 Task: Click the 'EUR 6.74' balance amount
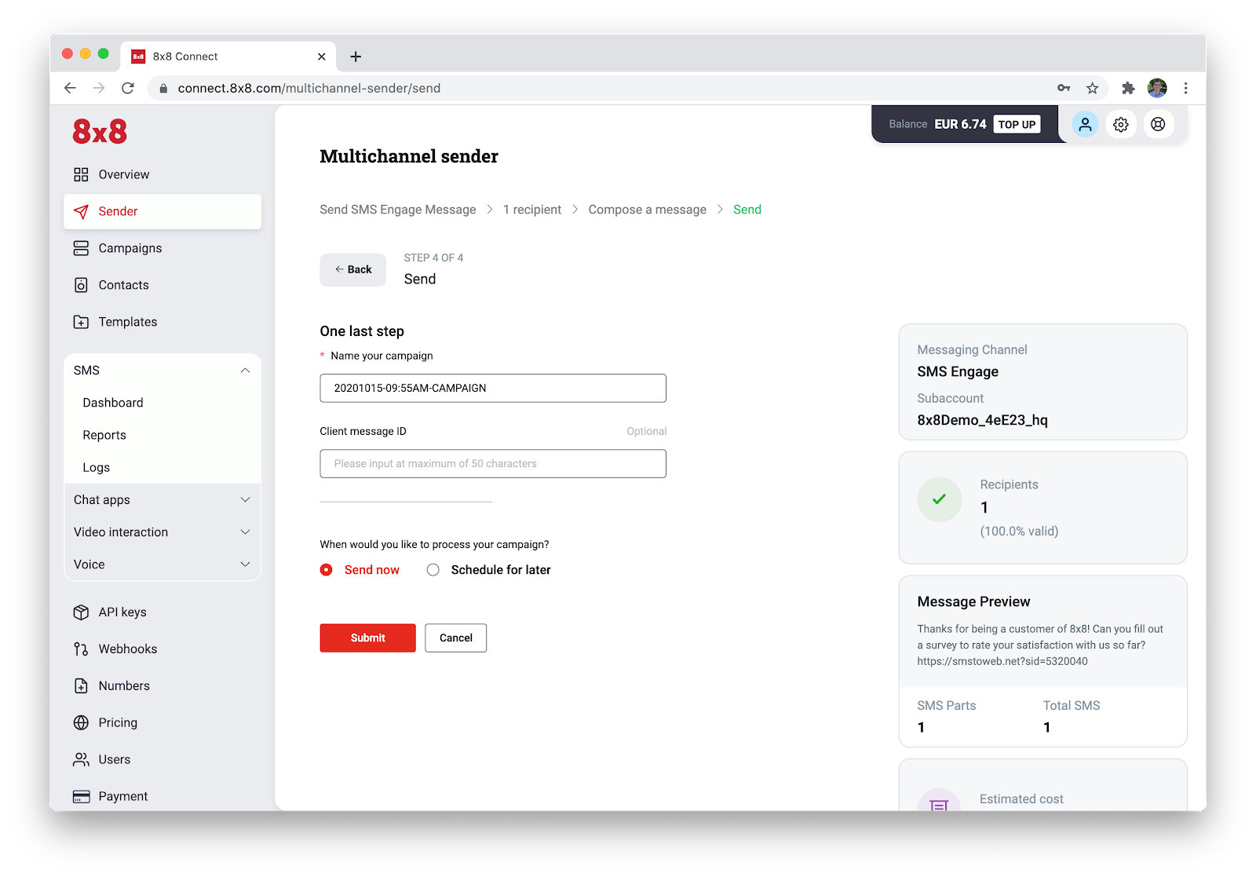(960, 124)
